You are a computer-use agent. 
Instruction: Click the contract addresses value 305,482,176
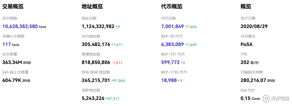[x=96, y=44]
